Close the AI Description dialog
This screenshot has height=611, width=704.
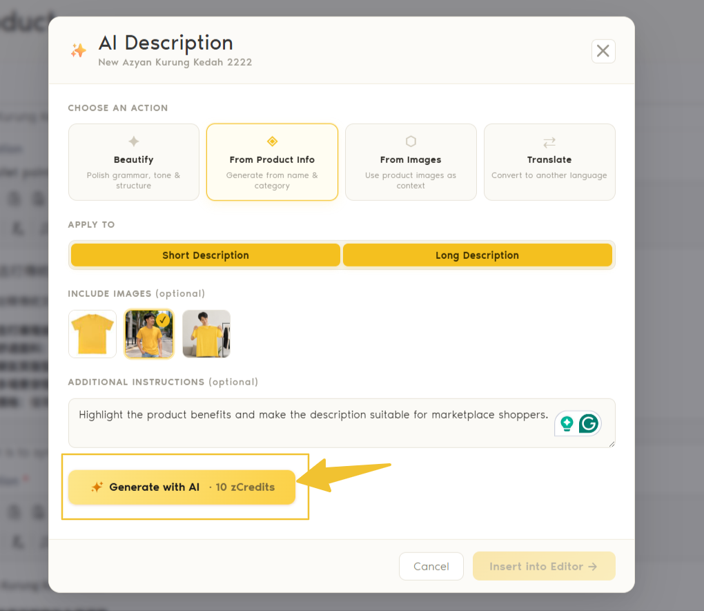603,51
